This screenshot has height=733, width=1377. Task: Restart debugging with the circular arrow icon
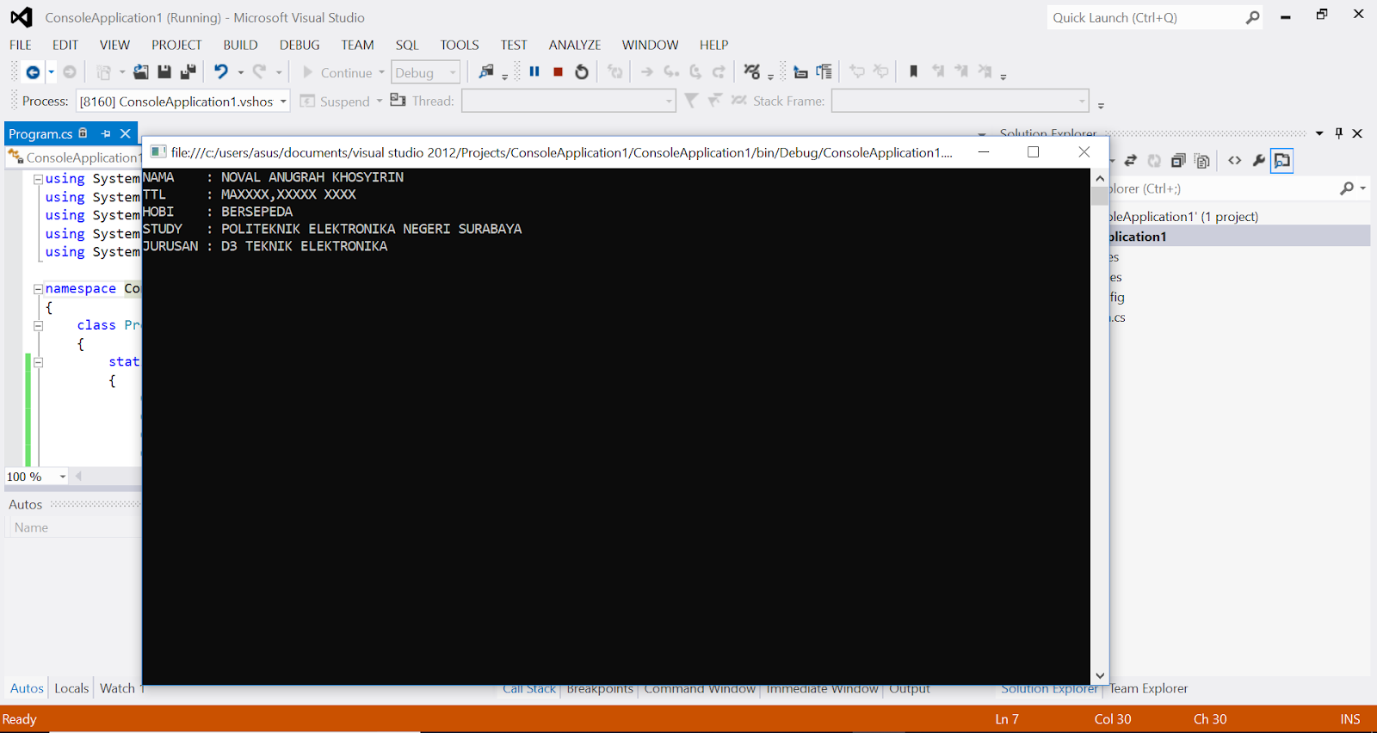(x=582, y=72)
